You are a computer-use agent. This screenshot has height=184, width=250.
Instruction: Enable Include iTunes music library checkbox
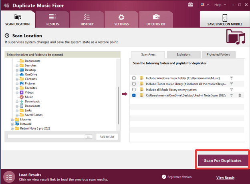pyautogui.click(x=134, y=84)
